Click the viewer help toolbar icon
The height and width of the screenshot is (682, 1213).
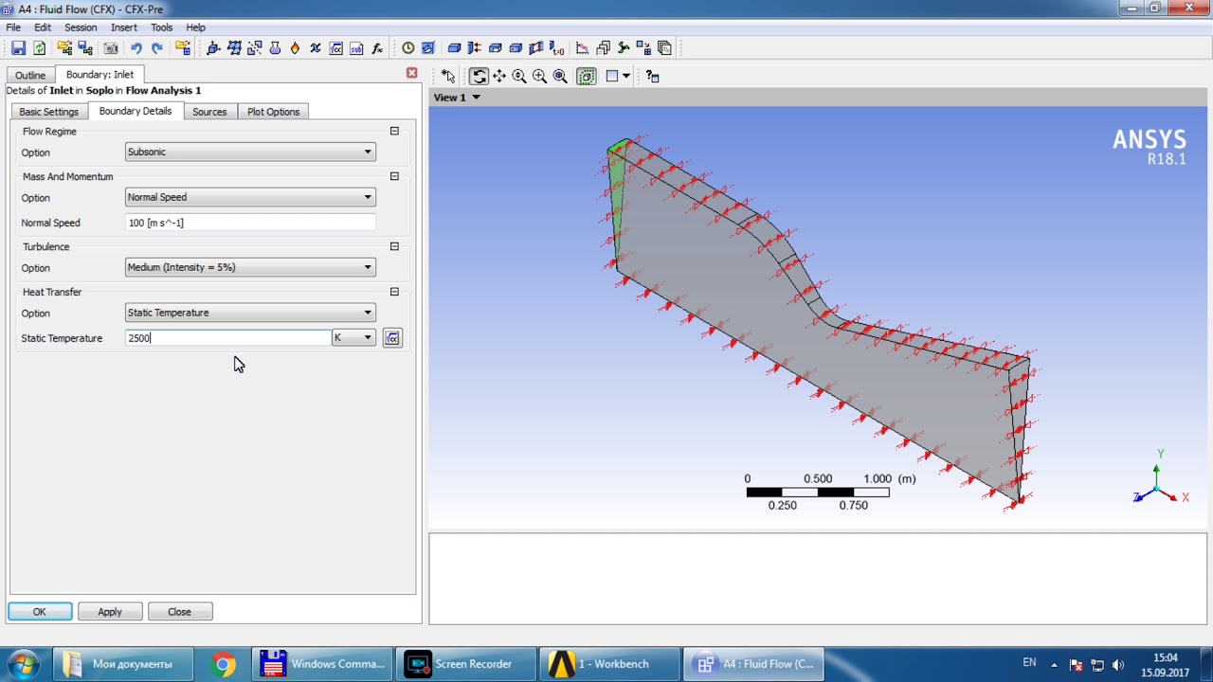click(x=652, y=77)
